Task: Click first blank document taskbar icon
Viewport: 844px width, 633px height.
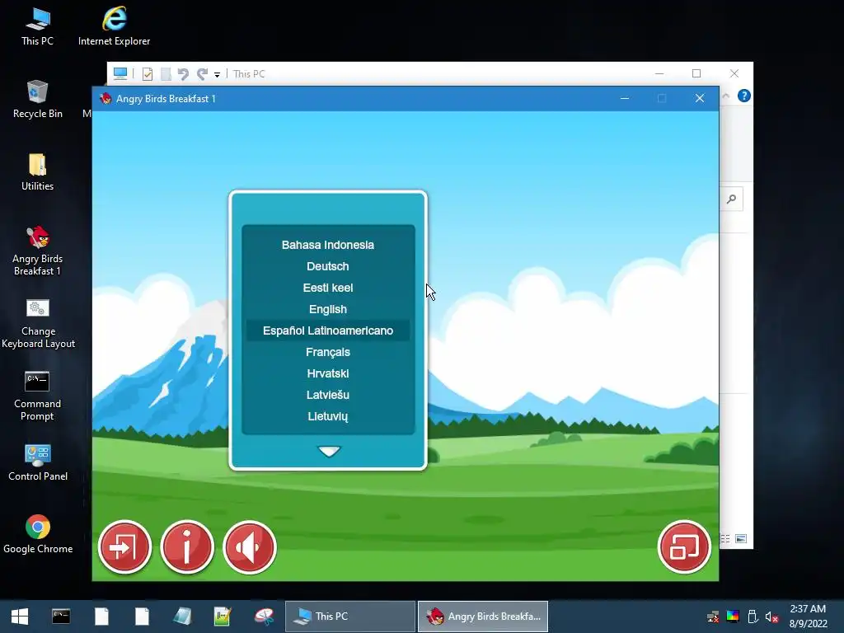Action: tap(101, 617)
